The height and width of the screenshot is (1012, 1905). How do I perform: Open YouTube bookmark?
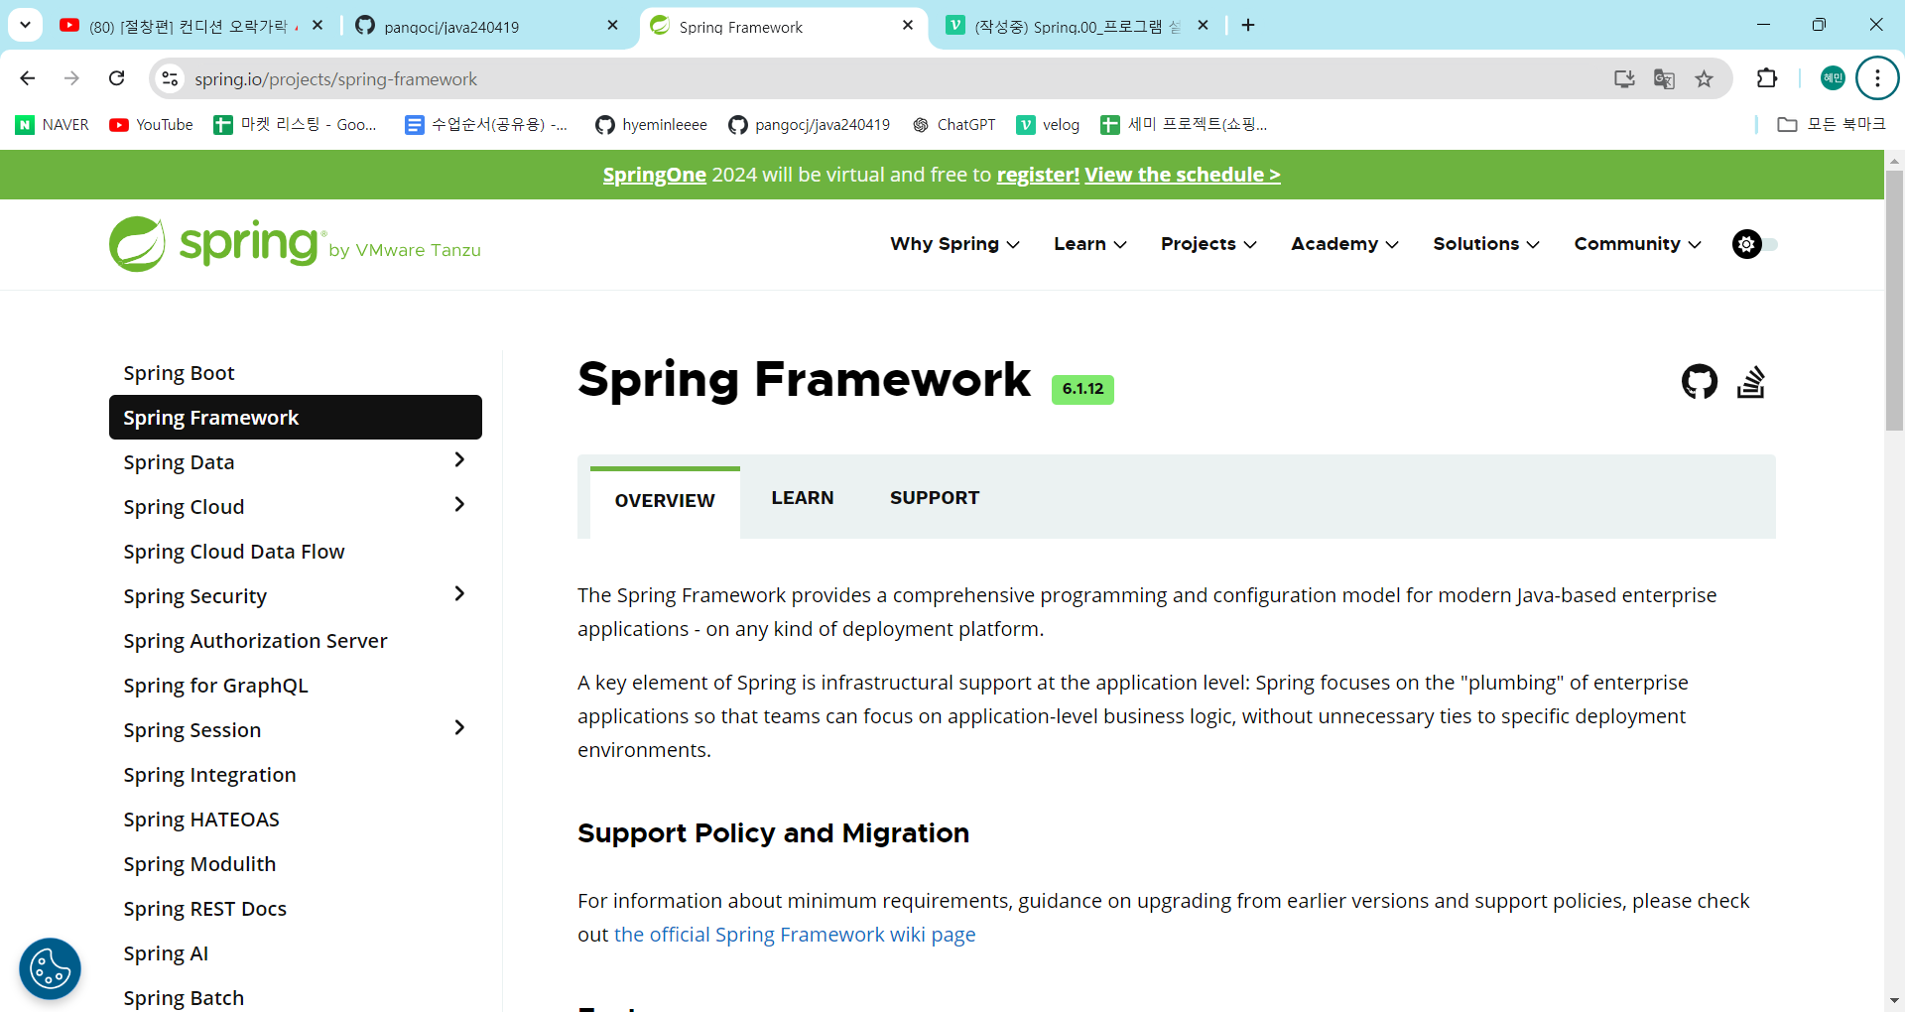[152, 125]
